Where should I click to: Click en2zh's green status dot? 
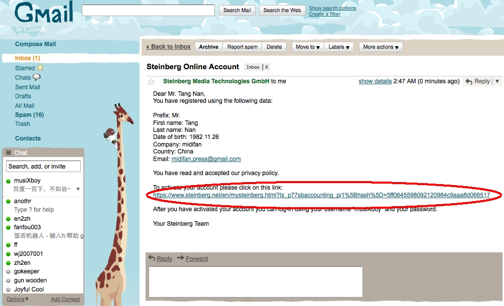tap(9, 219)
